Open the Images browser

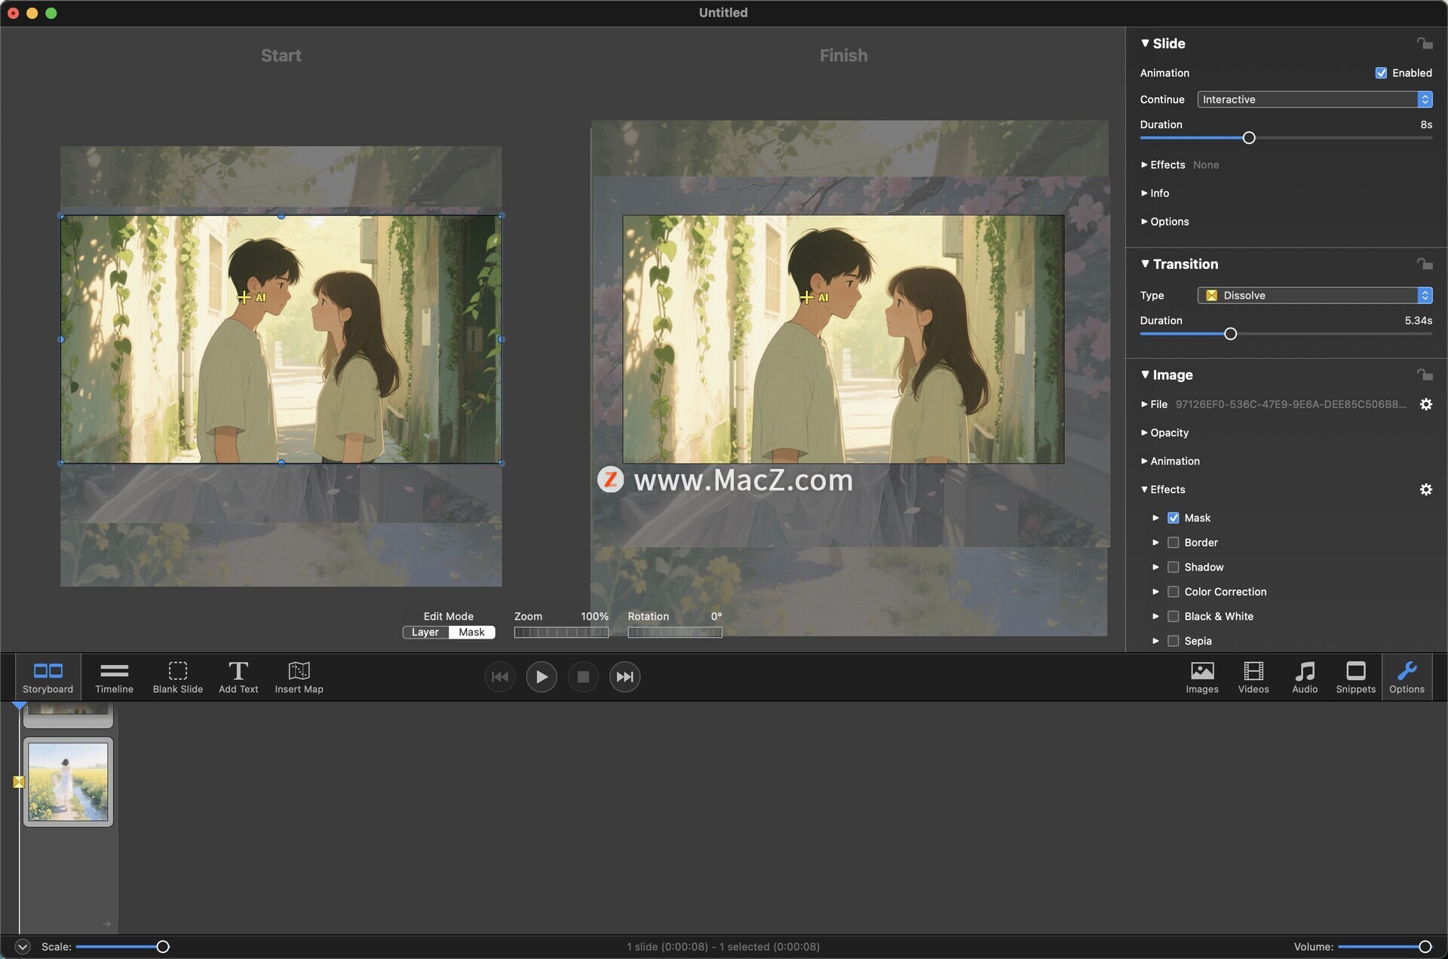tap(1201, 677)
